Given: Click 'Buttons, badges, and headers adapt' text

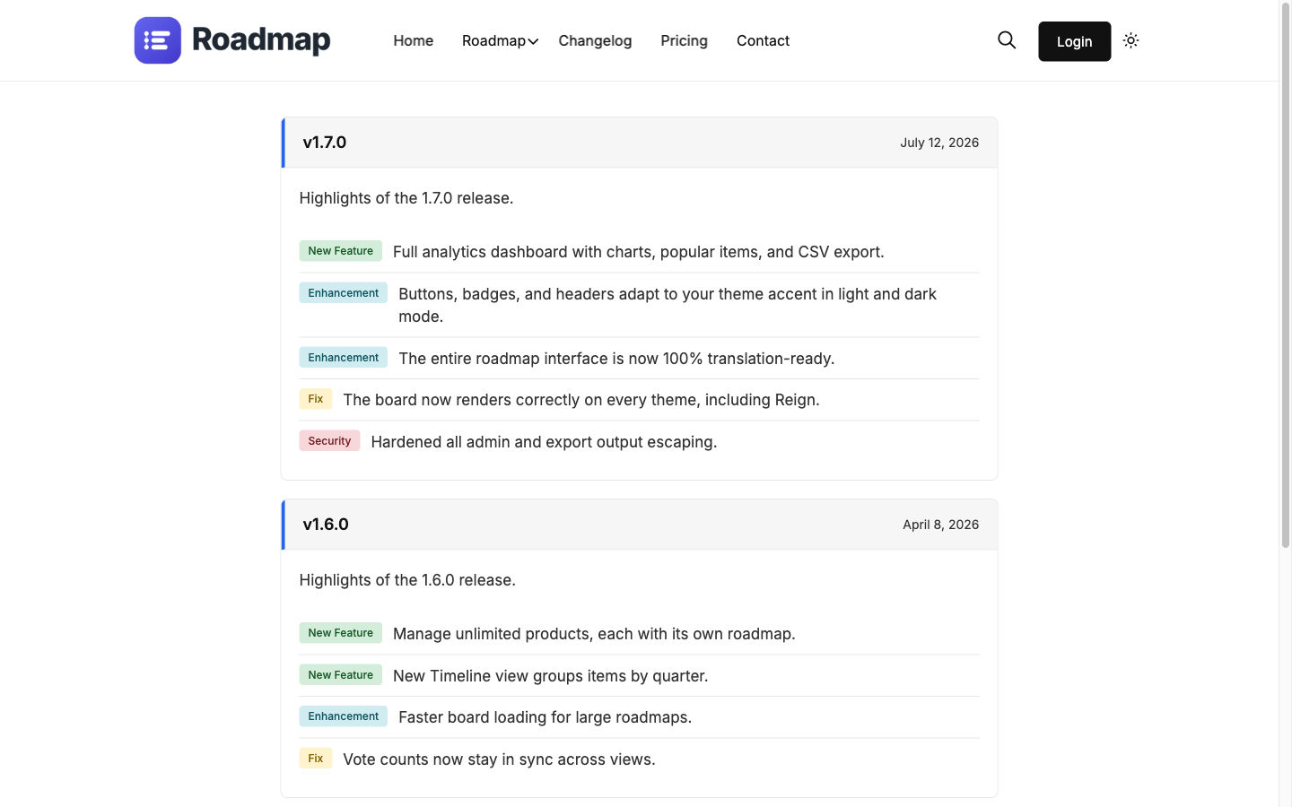Looking at the screenshot, I should 668,305.
